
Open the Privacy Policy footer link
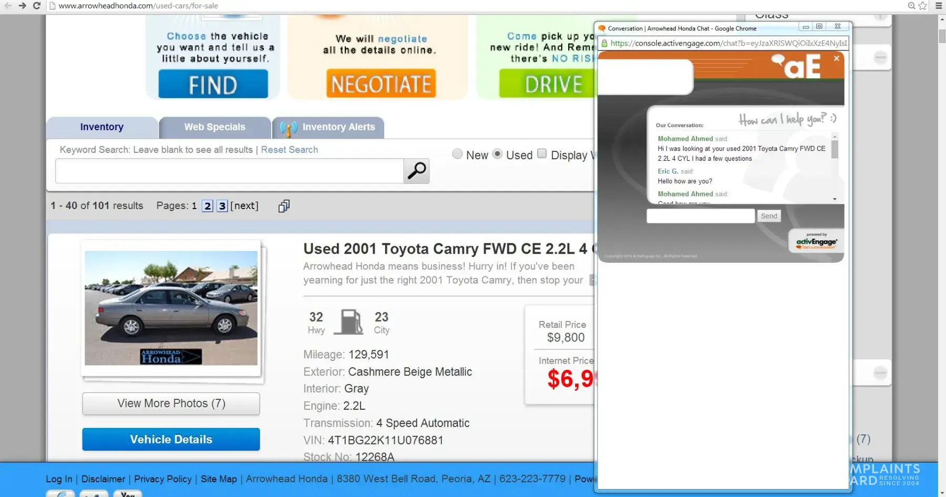pos(163,479)
